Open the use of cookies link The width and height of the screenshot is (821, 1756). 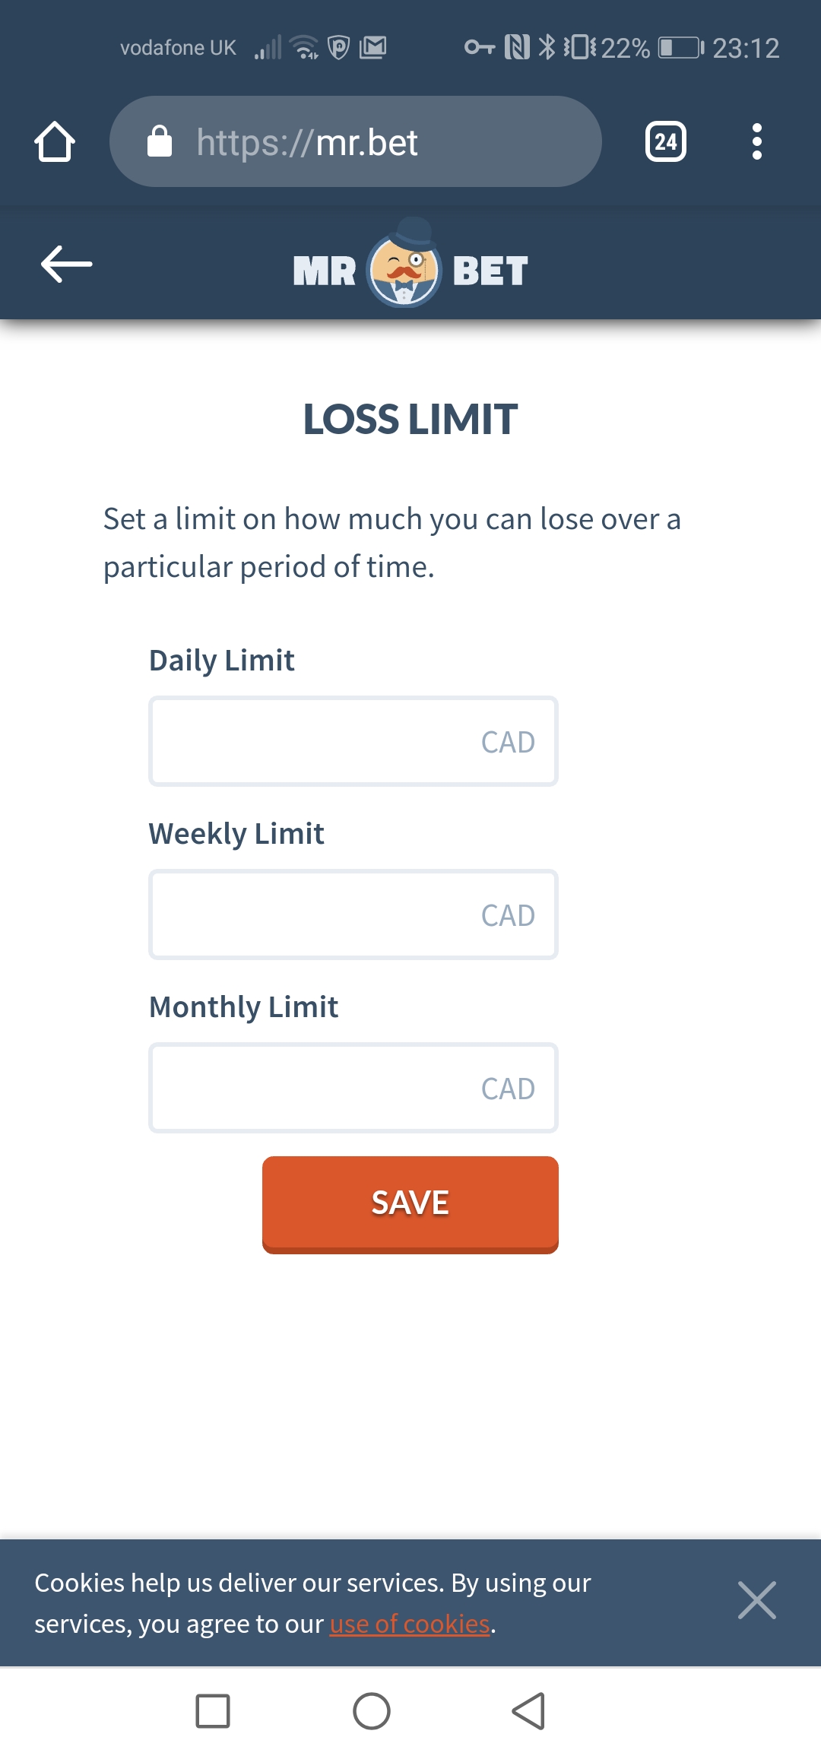[410, 1624]
